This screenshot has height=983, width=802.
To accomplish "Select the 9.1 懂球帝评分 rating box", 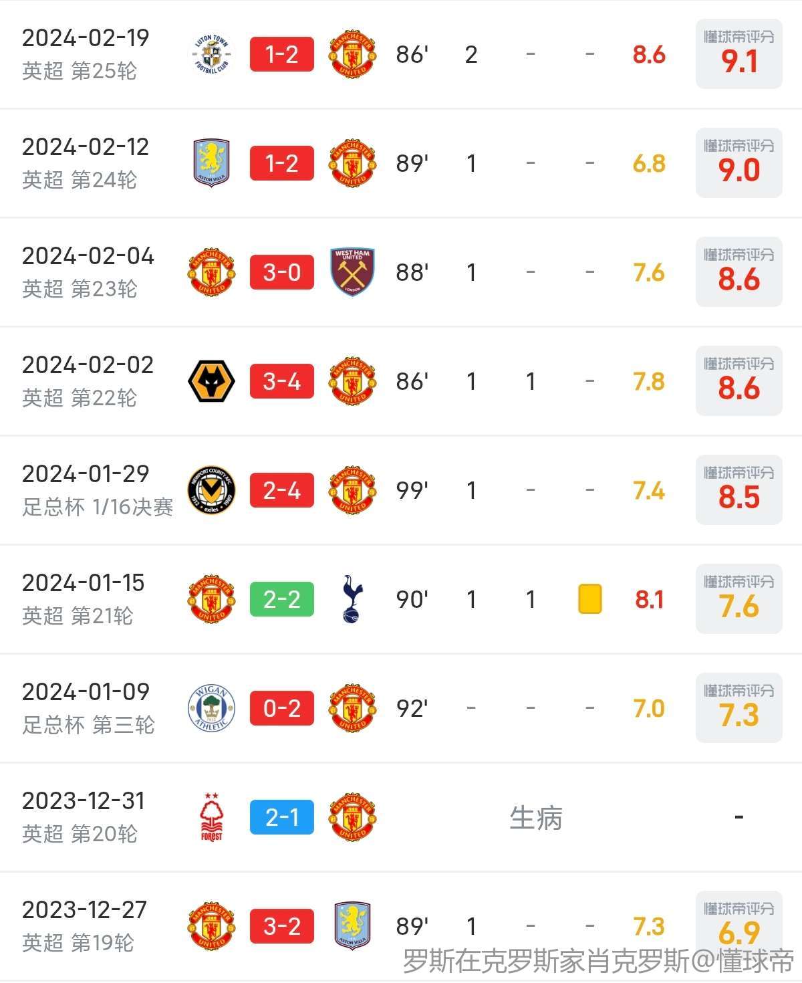I will [739, 54].
